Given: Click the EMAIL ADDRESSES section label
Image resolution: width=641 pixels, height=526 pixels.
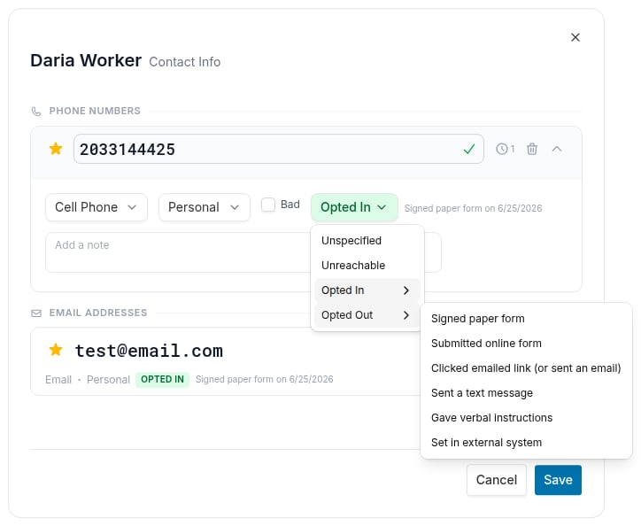Looking at the screenshot, I should point(98,313).
